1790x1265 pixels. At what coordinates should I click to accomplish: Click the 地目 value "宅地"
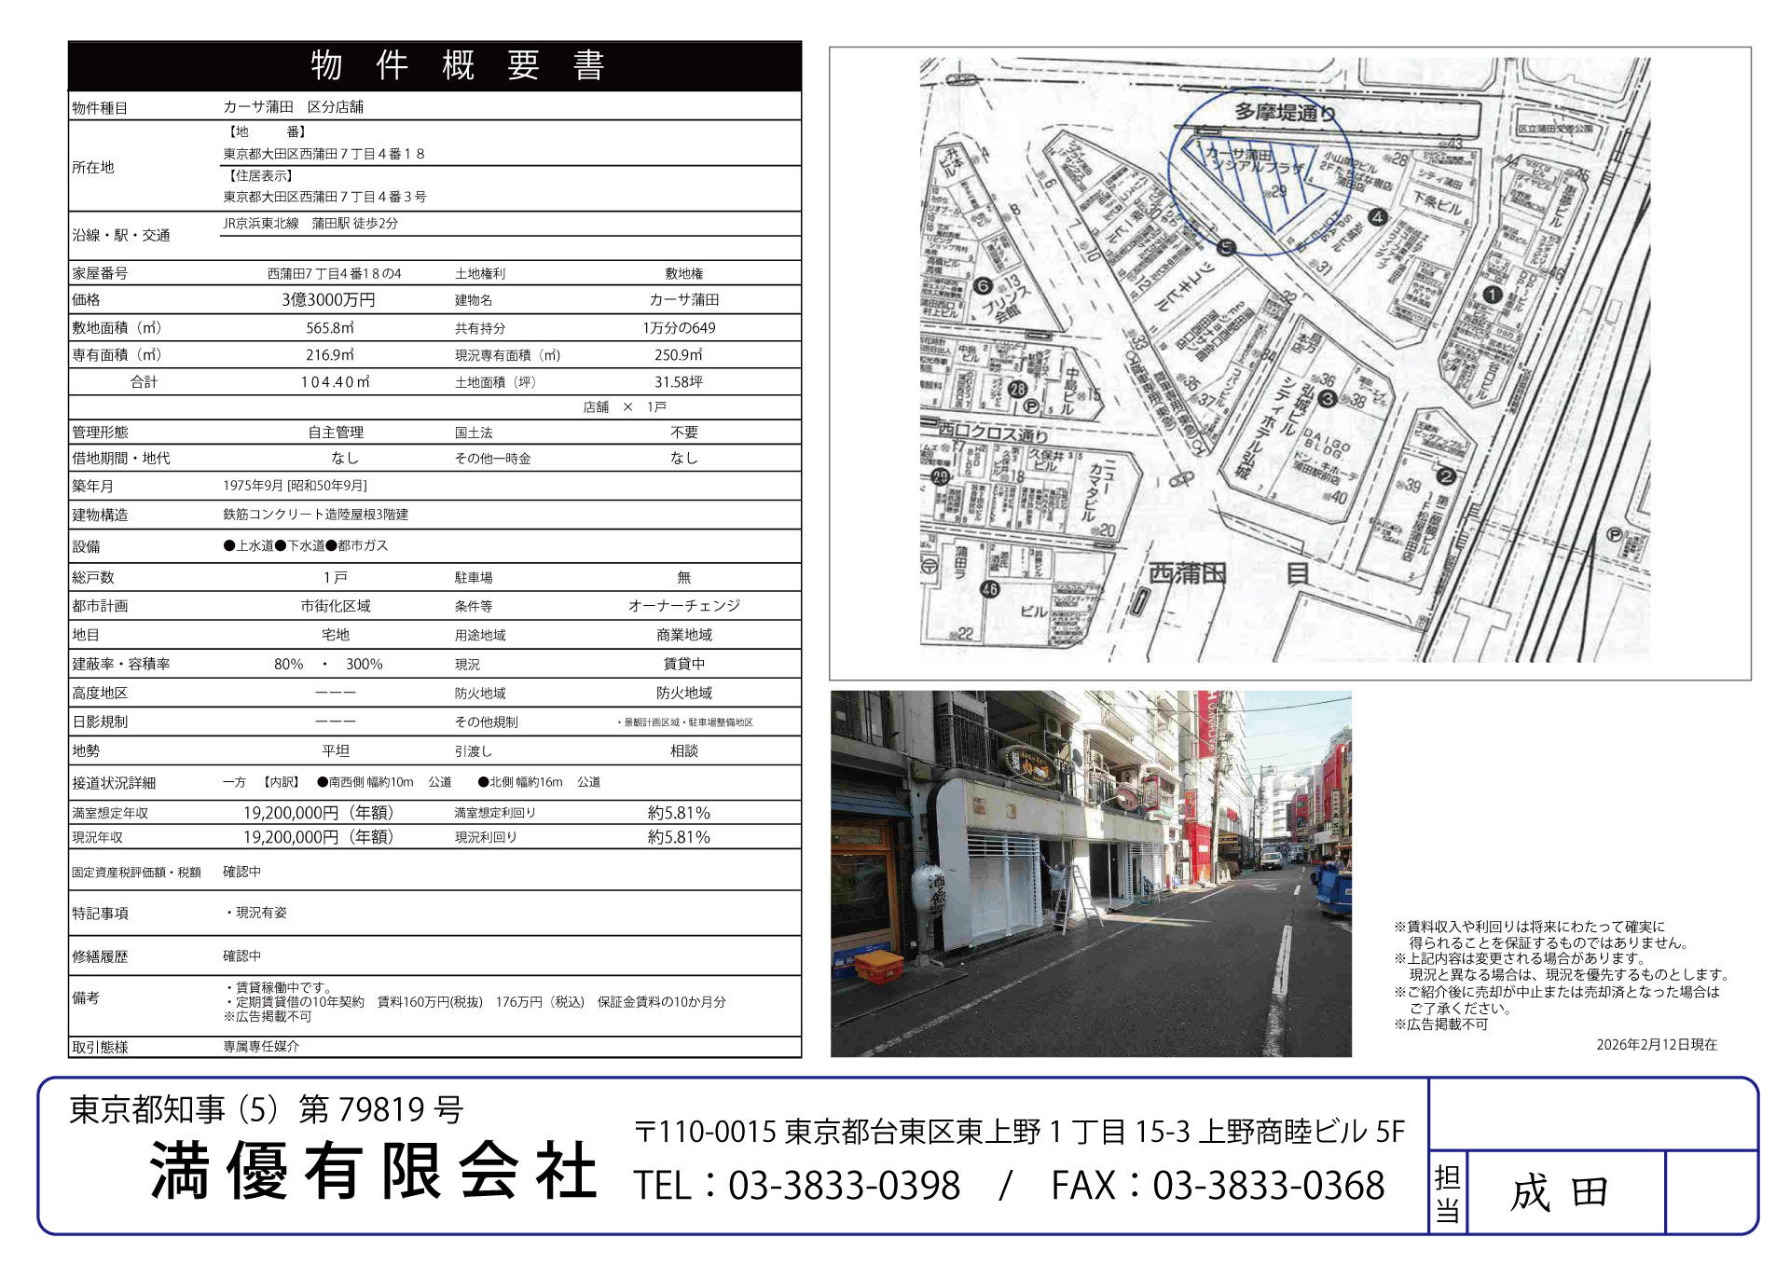(x=336, y=636)
